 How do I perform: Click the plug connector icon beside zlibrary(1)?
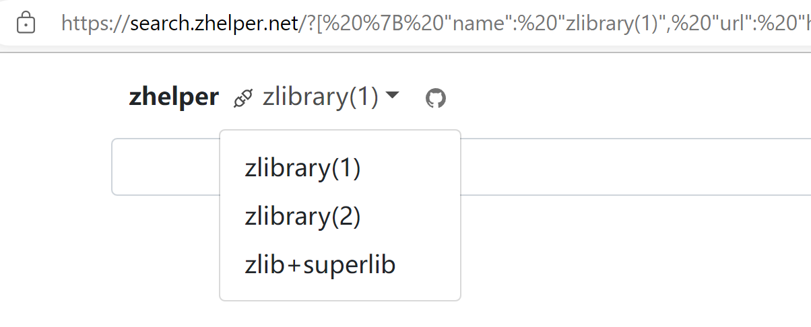coord(242,99)
